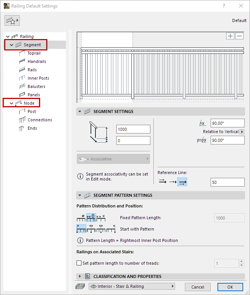Click the Panels icon in tree
Viewport: 250px width, 295px height.
click(22, 95)
